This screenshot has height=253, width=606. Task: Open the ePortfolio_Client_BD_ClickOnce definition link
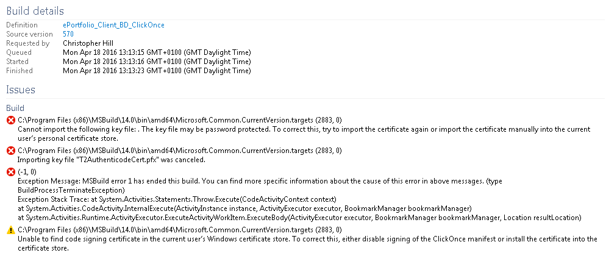113,25
